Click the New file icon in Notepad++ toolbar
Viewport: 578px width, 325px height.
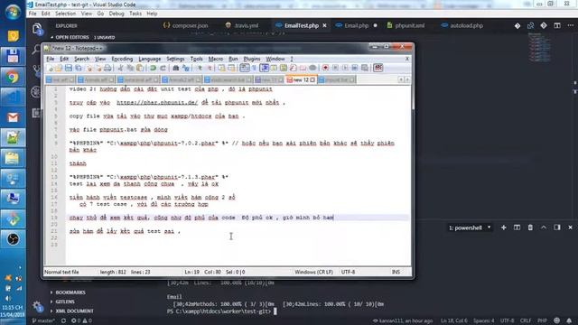[50, 69]
